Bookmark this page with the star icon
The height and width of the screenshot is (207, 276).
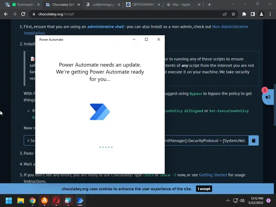(233, 14)
